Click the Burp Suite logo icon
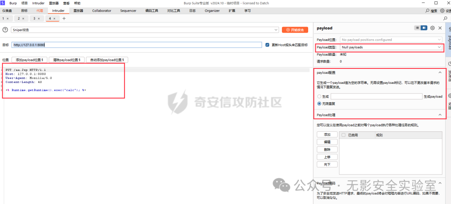Screen dimensions: 451x204 click(x=3, y=3)
